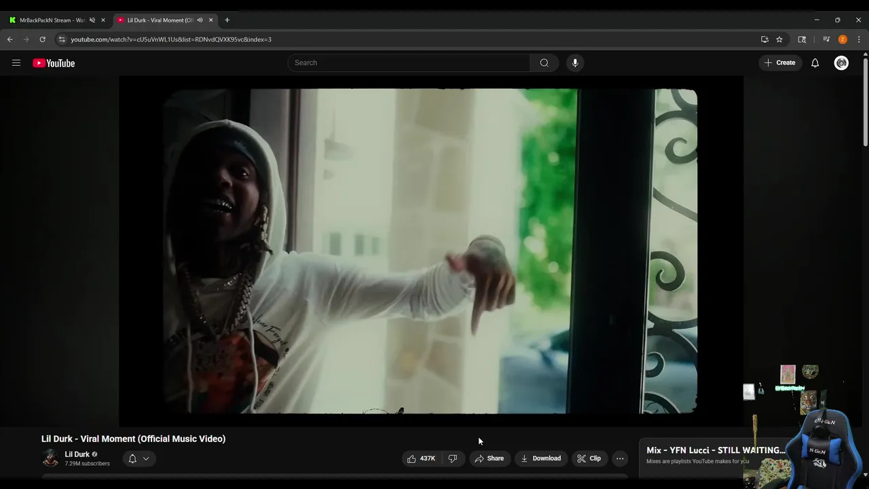Minimize the browser window
Viewport: 869px width, 489px height.
coord(817,20)
